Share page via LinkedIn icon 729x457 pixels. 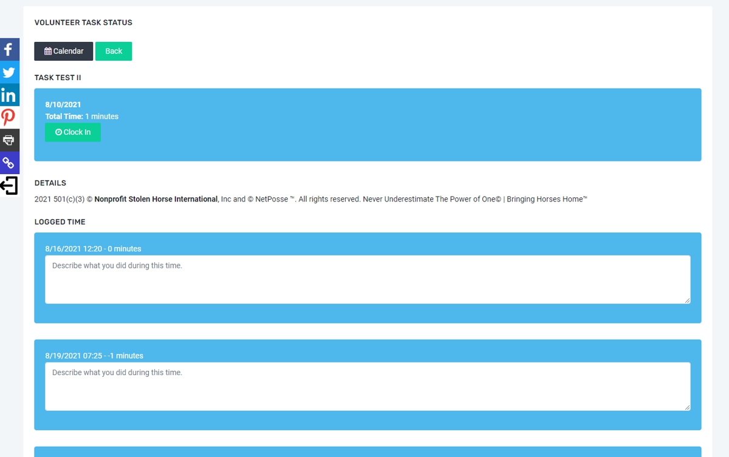tap(9, 95)
